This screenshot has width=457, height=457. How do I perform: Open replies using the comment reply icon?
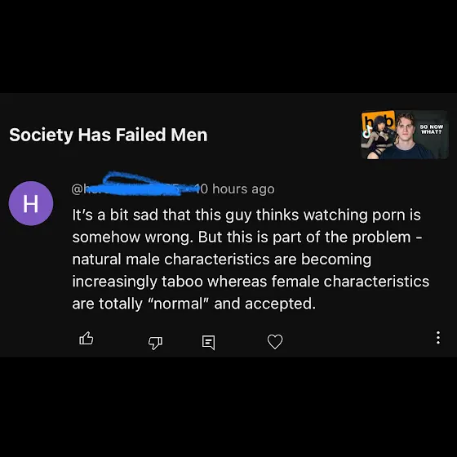[209, 343]
